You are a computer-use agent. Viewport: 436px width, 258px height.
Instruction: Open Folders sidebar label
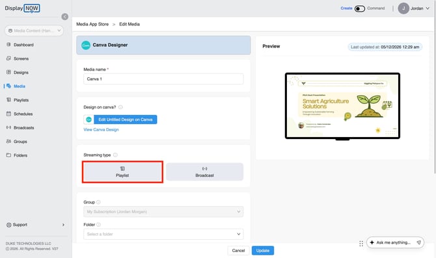21,155
